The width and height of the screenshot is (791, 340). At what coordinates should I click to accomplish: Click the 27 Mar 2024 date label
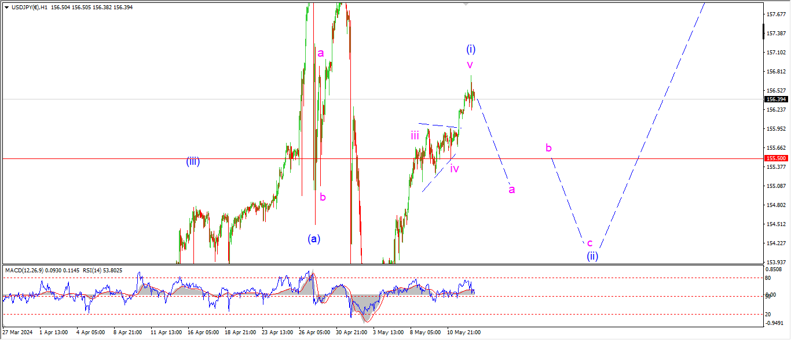pyautogui.click(x=17, y=332)
